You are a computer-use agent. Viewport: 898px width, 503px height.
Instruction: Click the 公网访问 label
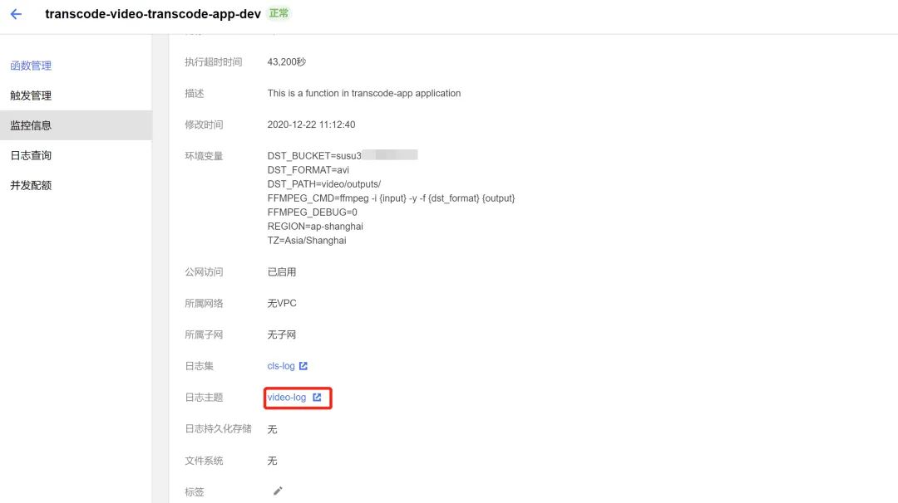[204, 272]
